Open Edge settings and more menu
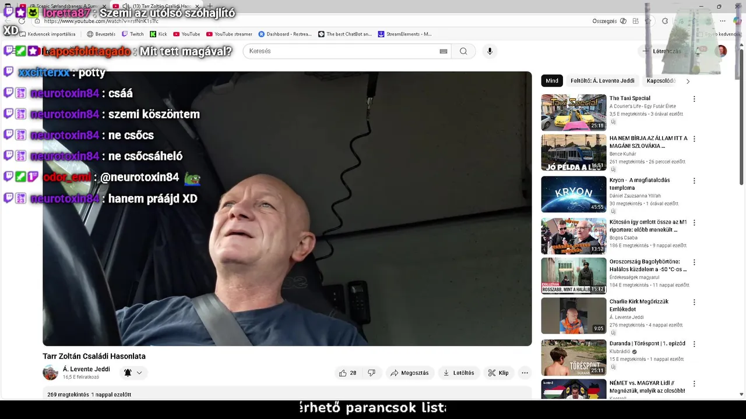The image size is (746, 419). click(722, 21)
